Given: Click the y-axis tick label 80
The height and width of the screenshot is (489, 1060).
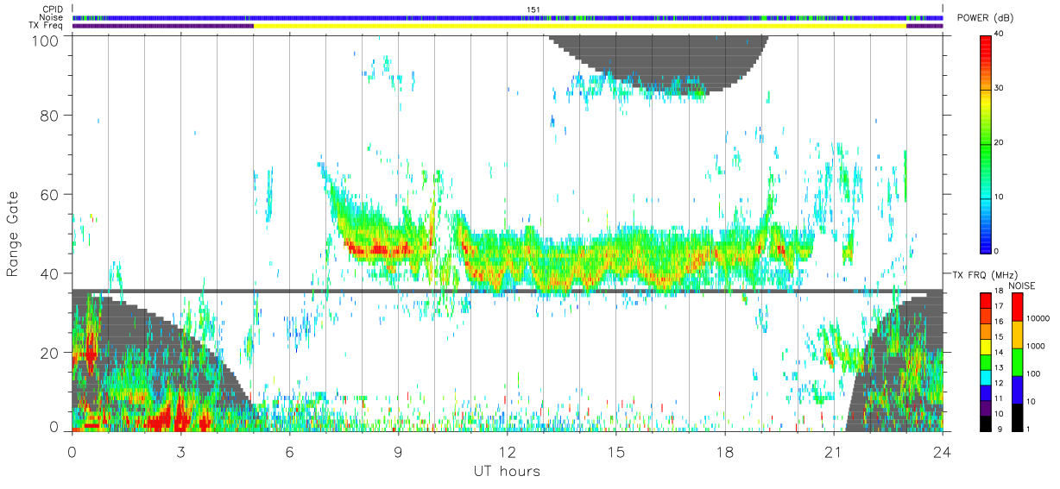Looking at the screenshot, I should click(x=50, y=115).
